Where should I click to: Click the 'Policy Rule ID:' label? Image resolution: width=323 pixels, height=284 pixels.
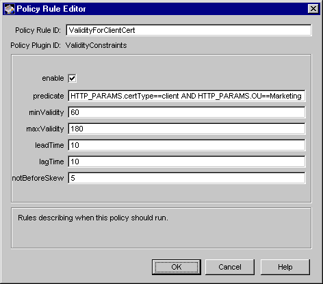click(38, 30)
